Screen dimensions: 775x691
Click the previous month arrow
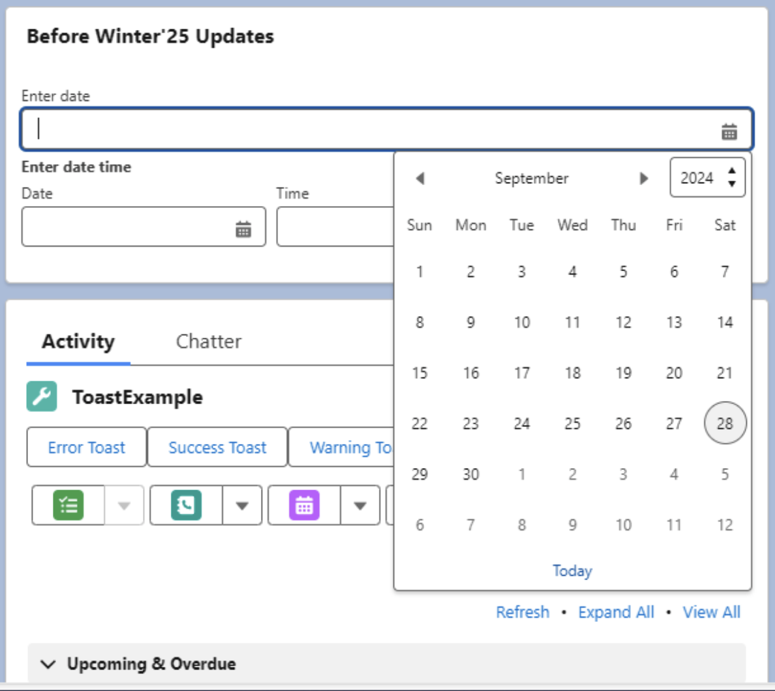(x=420, y=178)
